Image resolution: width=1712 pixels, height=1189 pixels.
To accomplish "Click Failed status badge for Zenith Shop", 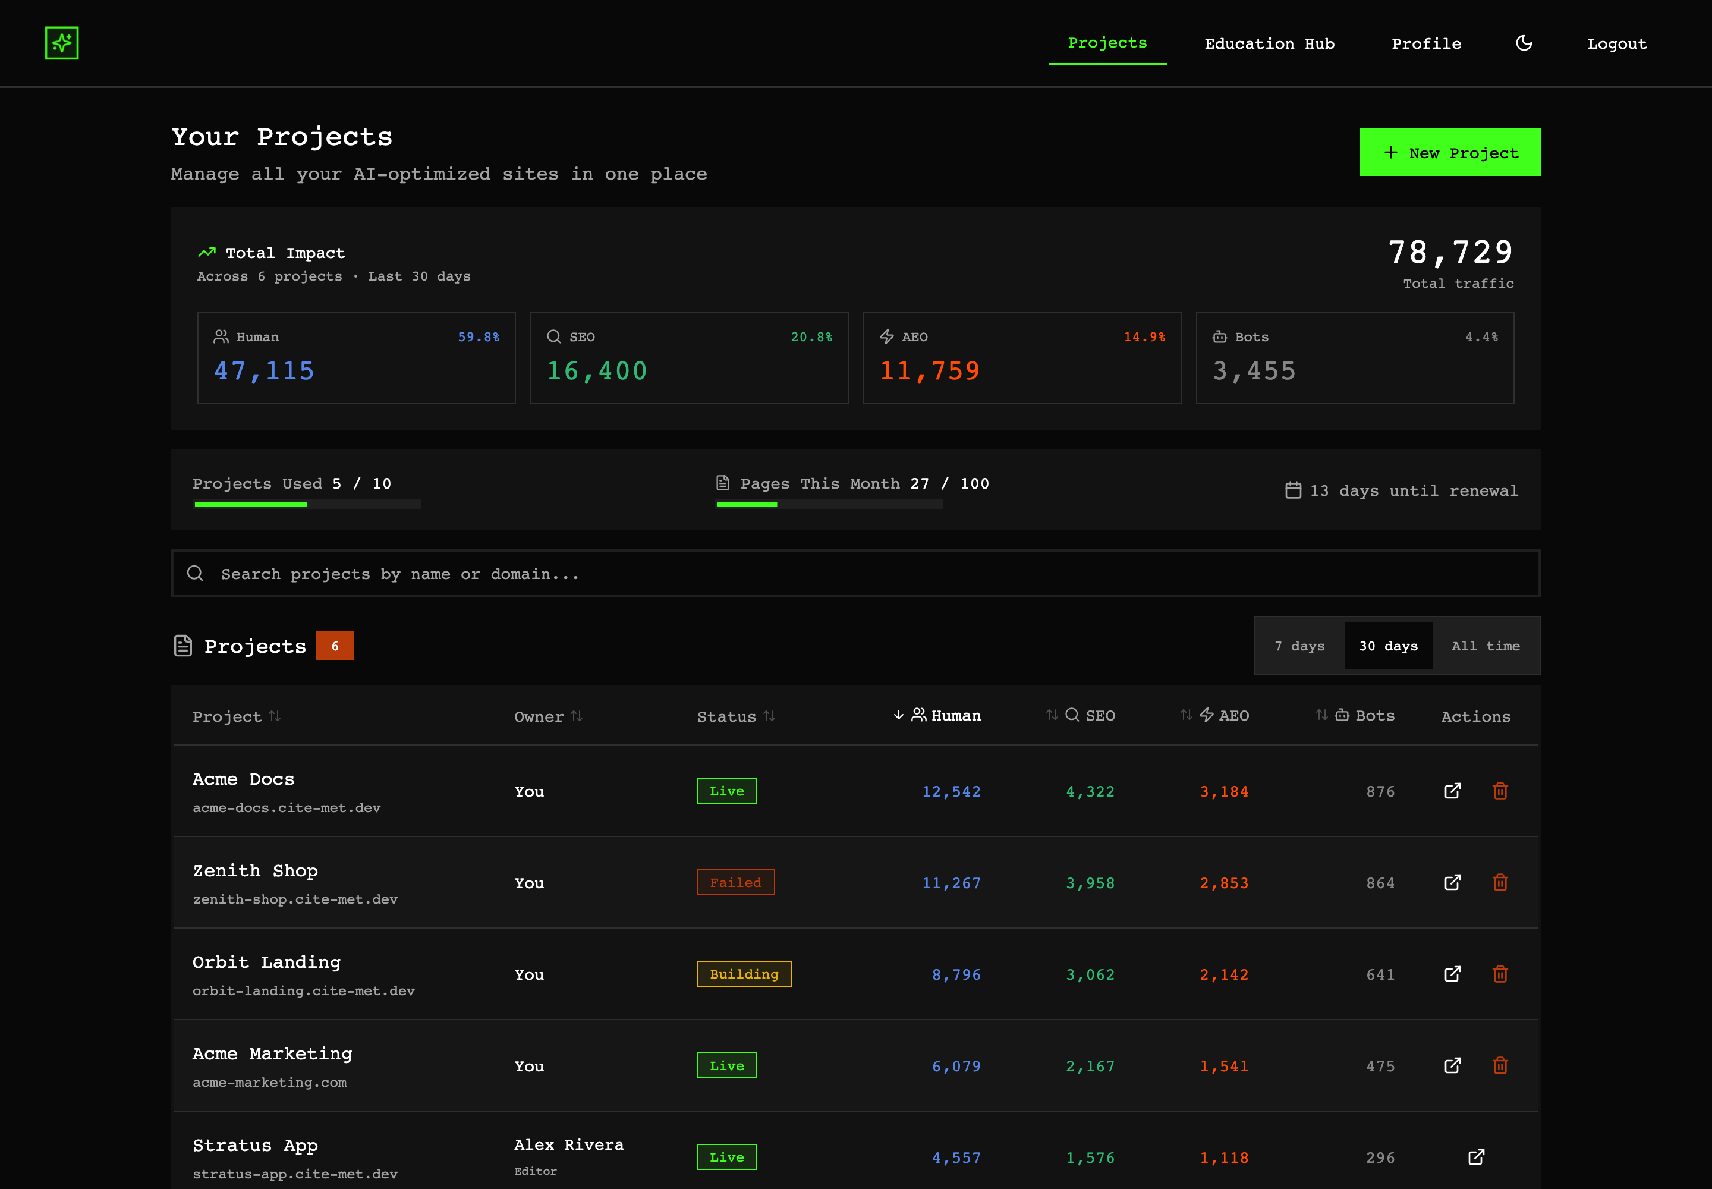I will (x=735, y=883).
